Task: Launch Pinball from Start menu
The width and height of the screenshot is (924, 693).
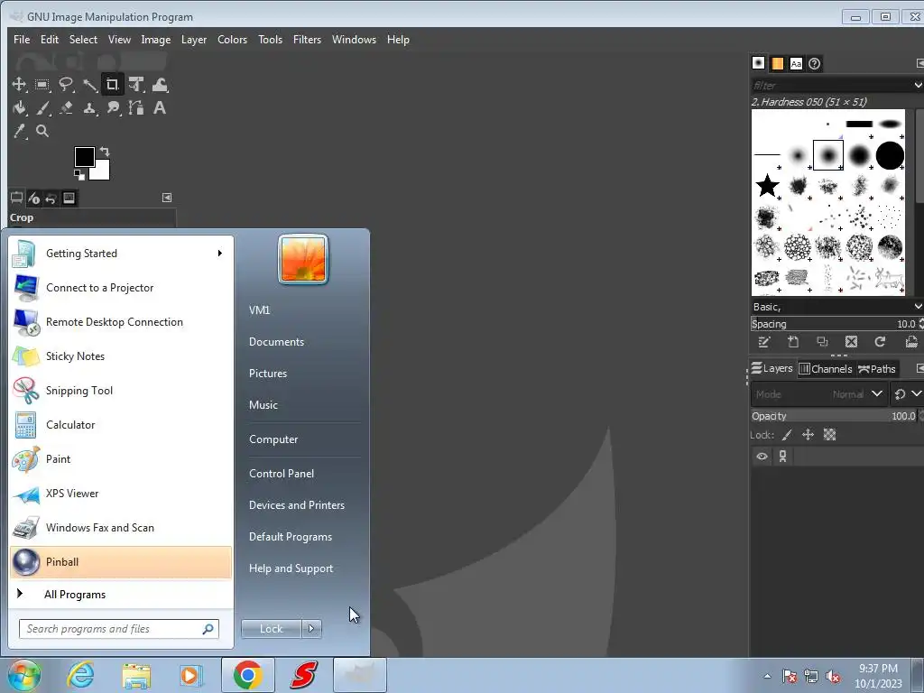Action: [121, 561]
